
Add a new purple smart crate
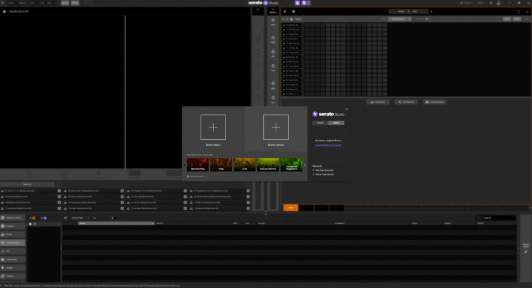coord(44,218)
